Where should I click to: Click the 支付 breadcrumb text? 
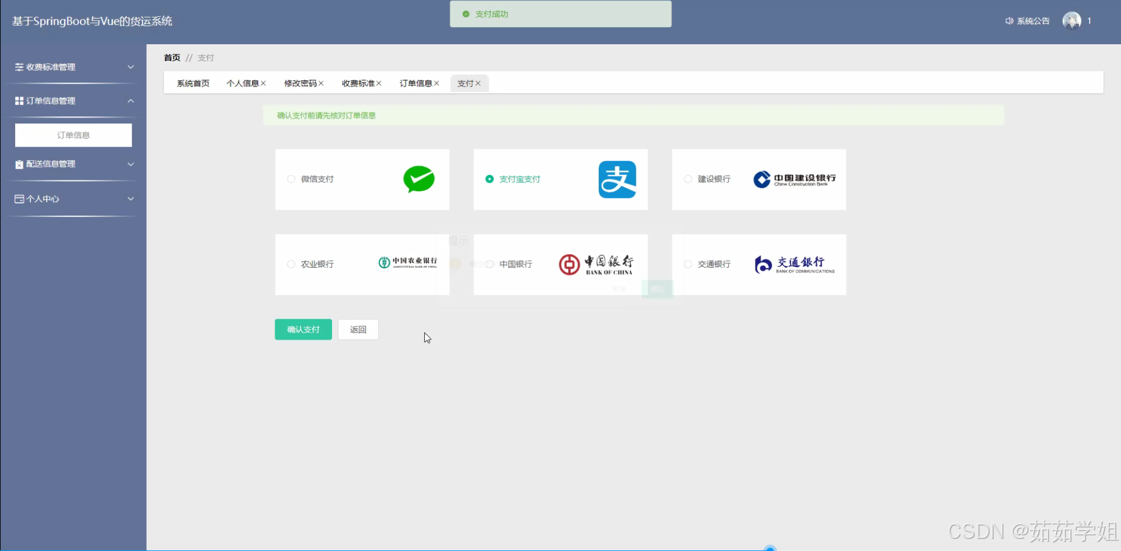point(206,58)
